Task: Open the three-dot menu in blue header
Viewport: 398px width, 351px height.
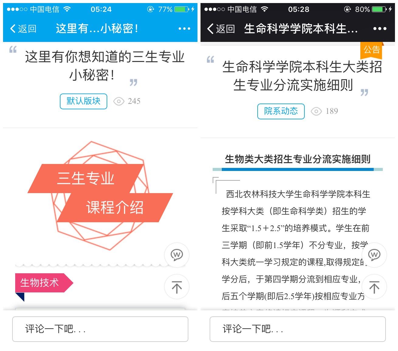Action: click(184, 29)
